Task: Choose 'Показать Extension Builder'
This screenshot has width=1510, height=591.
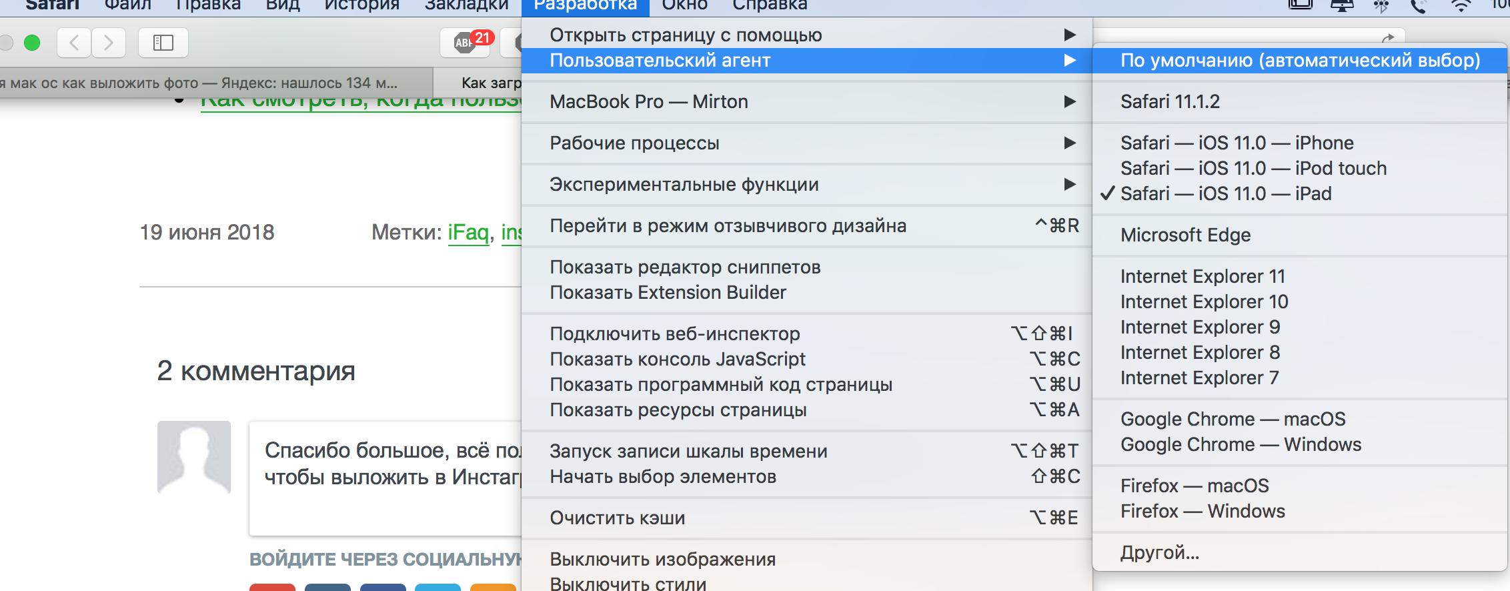Action: (x=806, y=292)
